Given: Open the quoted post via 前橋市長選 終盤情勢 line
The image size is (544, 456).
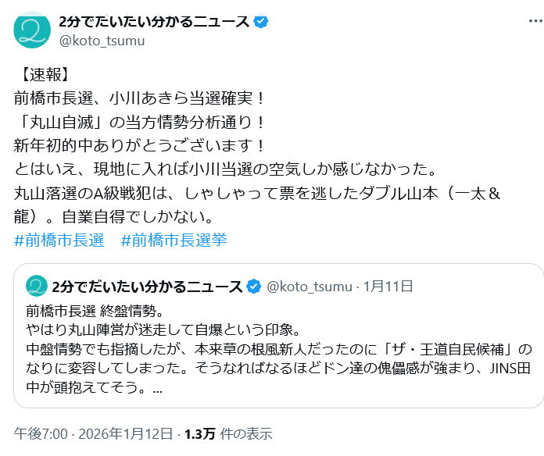Looking at the screenshot, I should (x=97, y=308).
